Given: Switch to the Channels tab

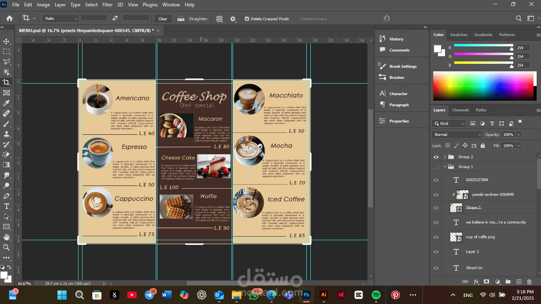Looking at the screenshot, I should click(460, 110).
